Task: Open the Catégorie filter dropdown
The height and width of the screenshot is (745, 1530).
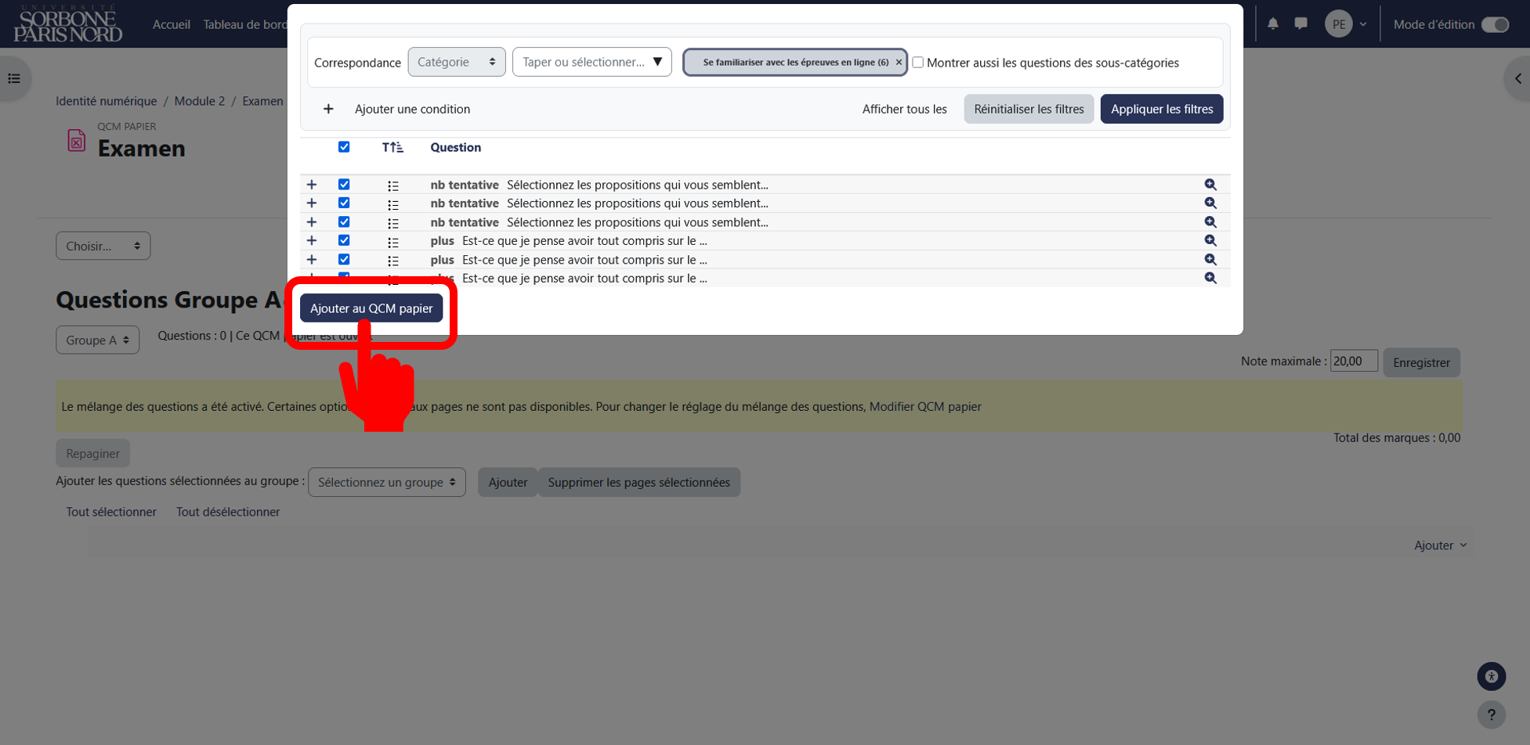Action: coord(457,62)
